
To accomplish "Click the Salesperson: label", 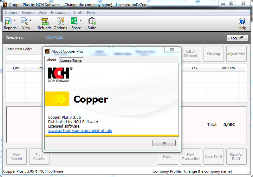I will (x=16, y=37).
